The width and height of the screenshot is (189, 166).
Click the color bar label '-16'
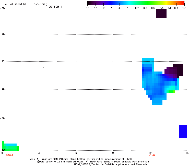tap(87, 8)
